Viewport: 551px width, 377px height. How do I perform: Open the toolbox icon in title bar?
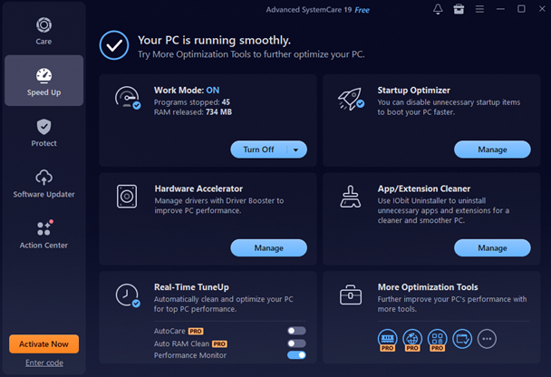459,9
